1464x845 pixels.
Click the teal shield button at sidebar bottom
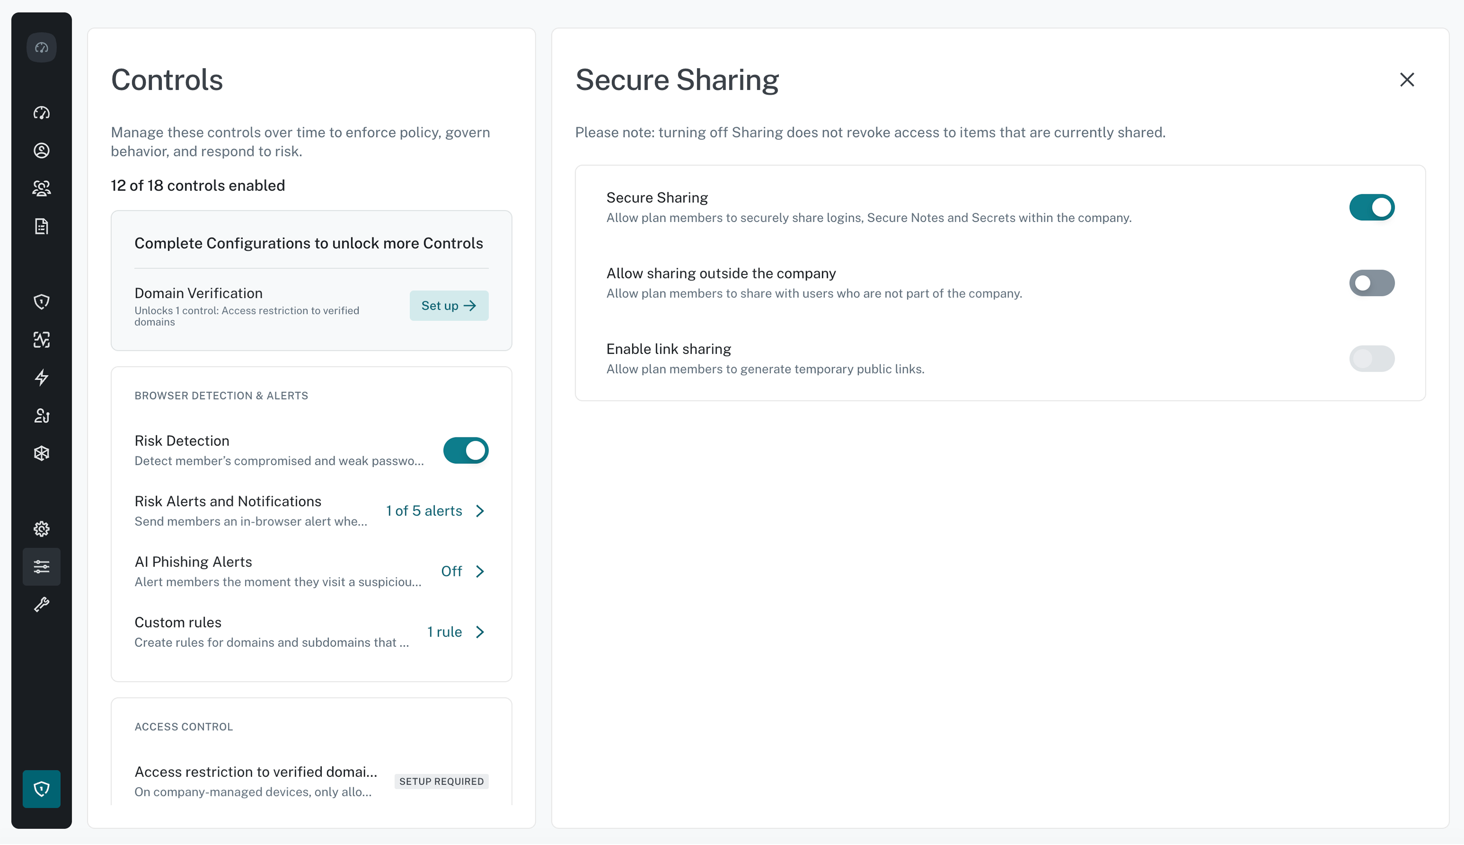pos(41,789)
